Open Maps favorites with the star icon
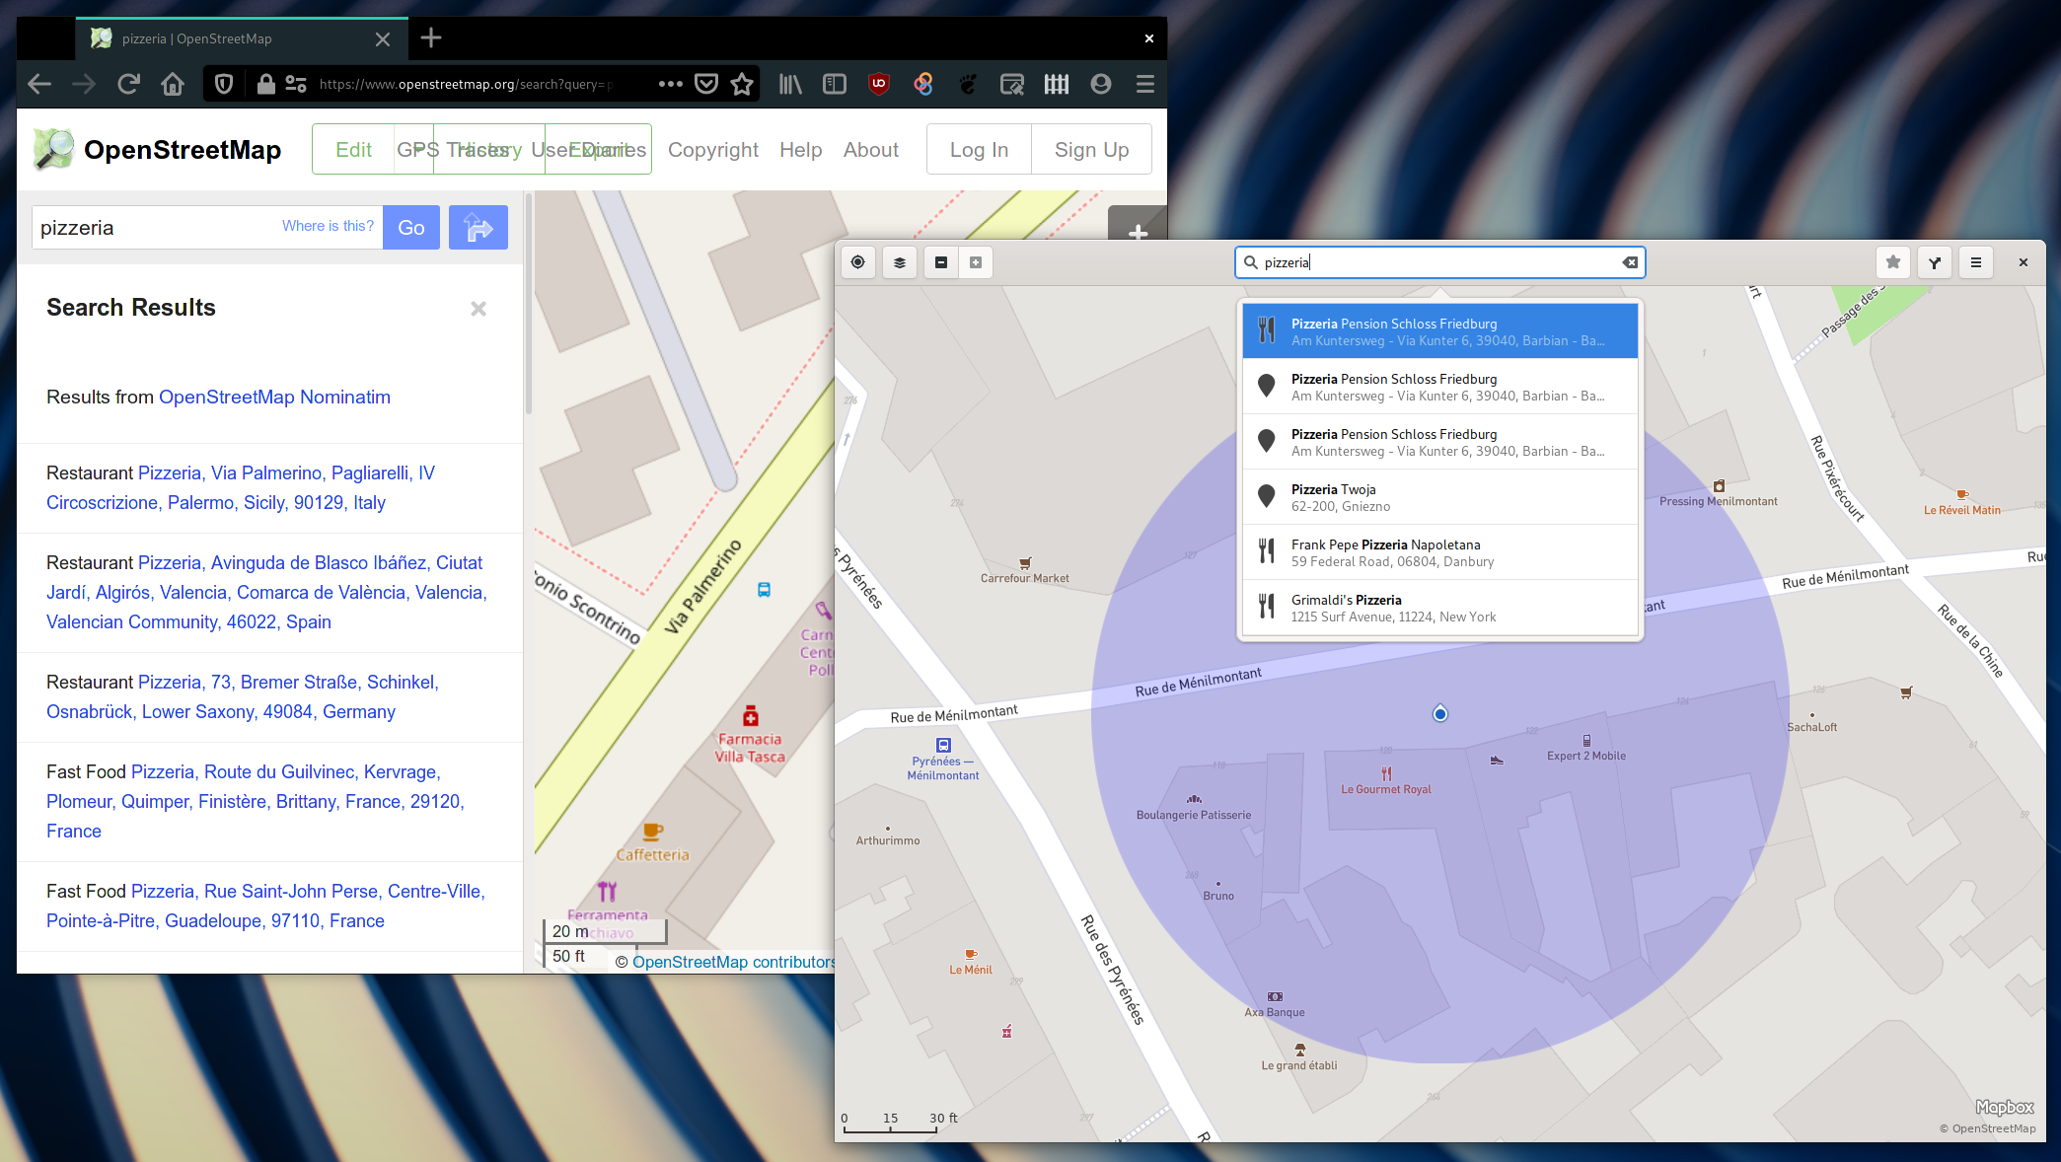The image size is (2061, 1162). click(x=1892, y=262)
